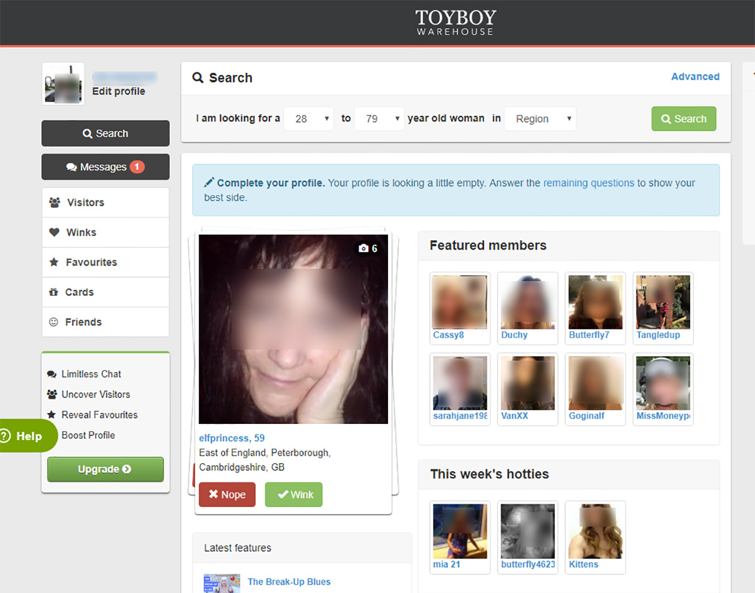The width and height of the screenshot is (755, 593).
Task: Click the Cards gift icon
Action: (54, 292)
